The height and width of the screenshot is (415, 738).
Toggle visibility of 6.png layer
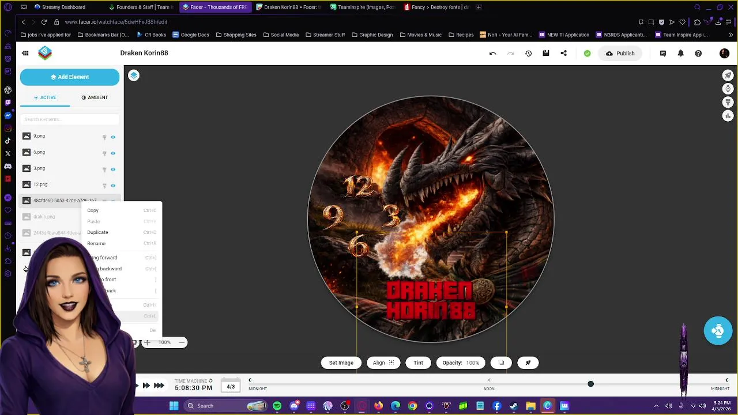coord(113,153)
